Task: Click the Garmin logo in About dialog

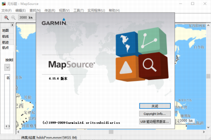Action: 54,22
